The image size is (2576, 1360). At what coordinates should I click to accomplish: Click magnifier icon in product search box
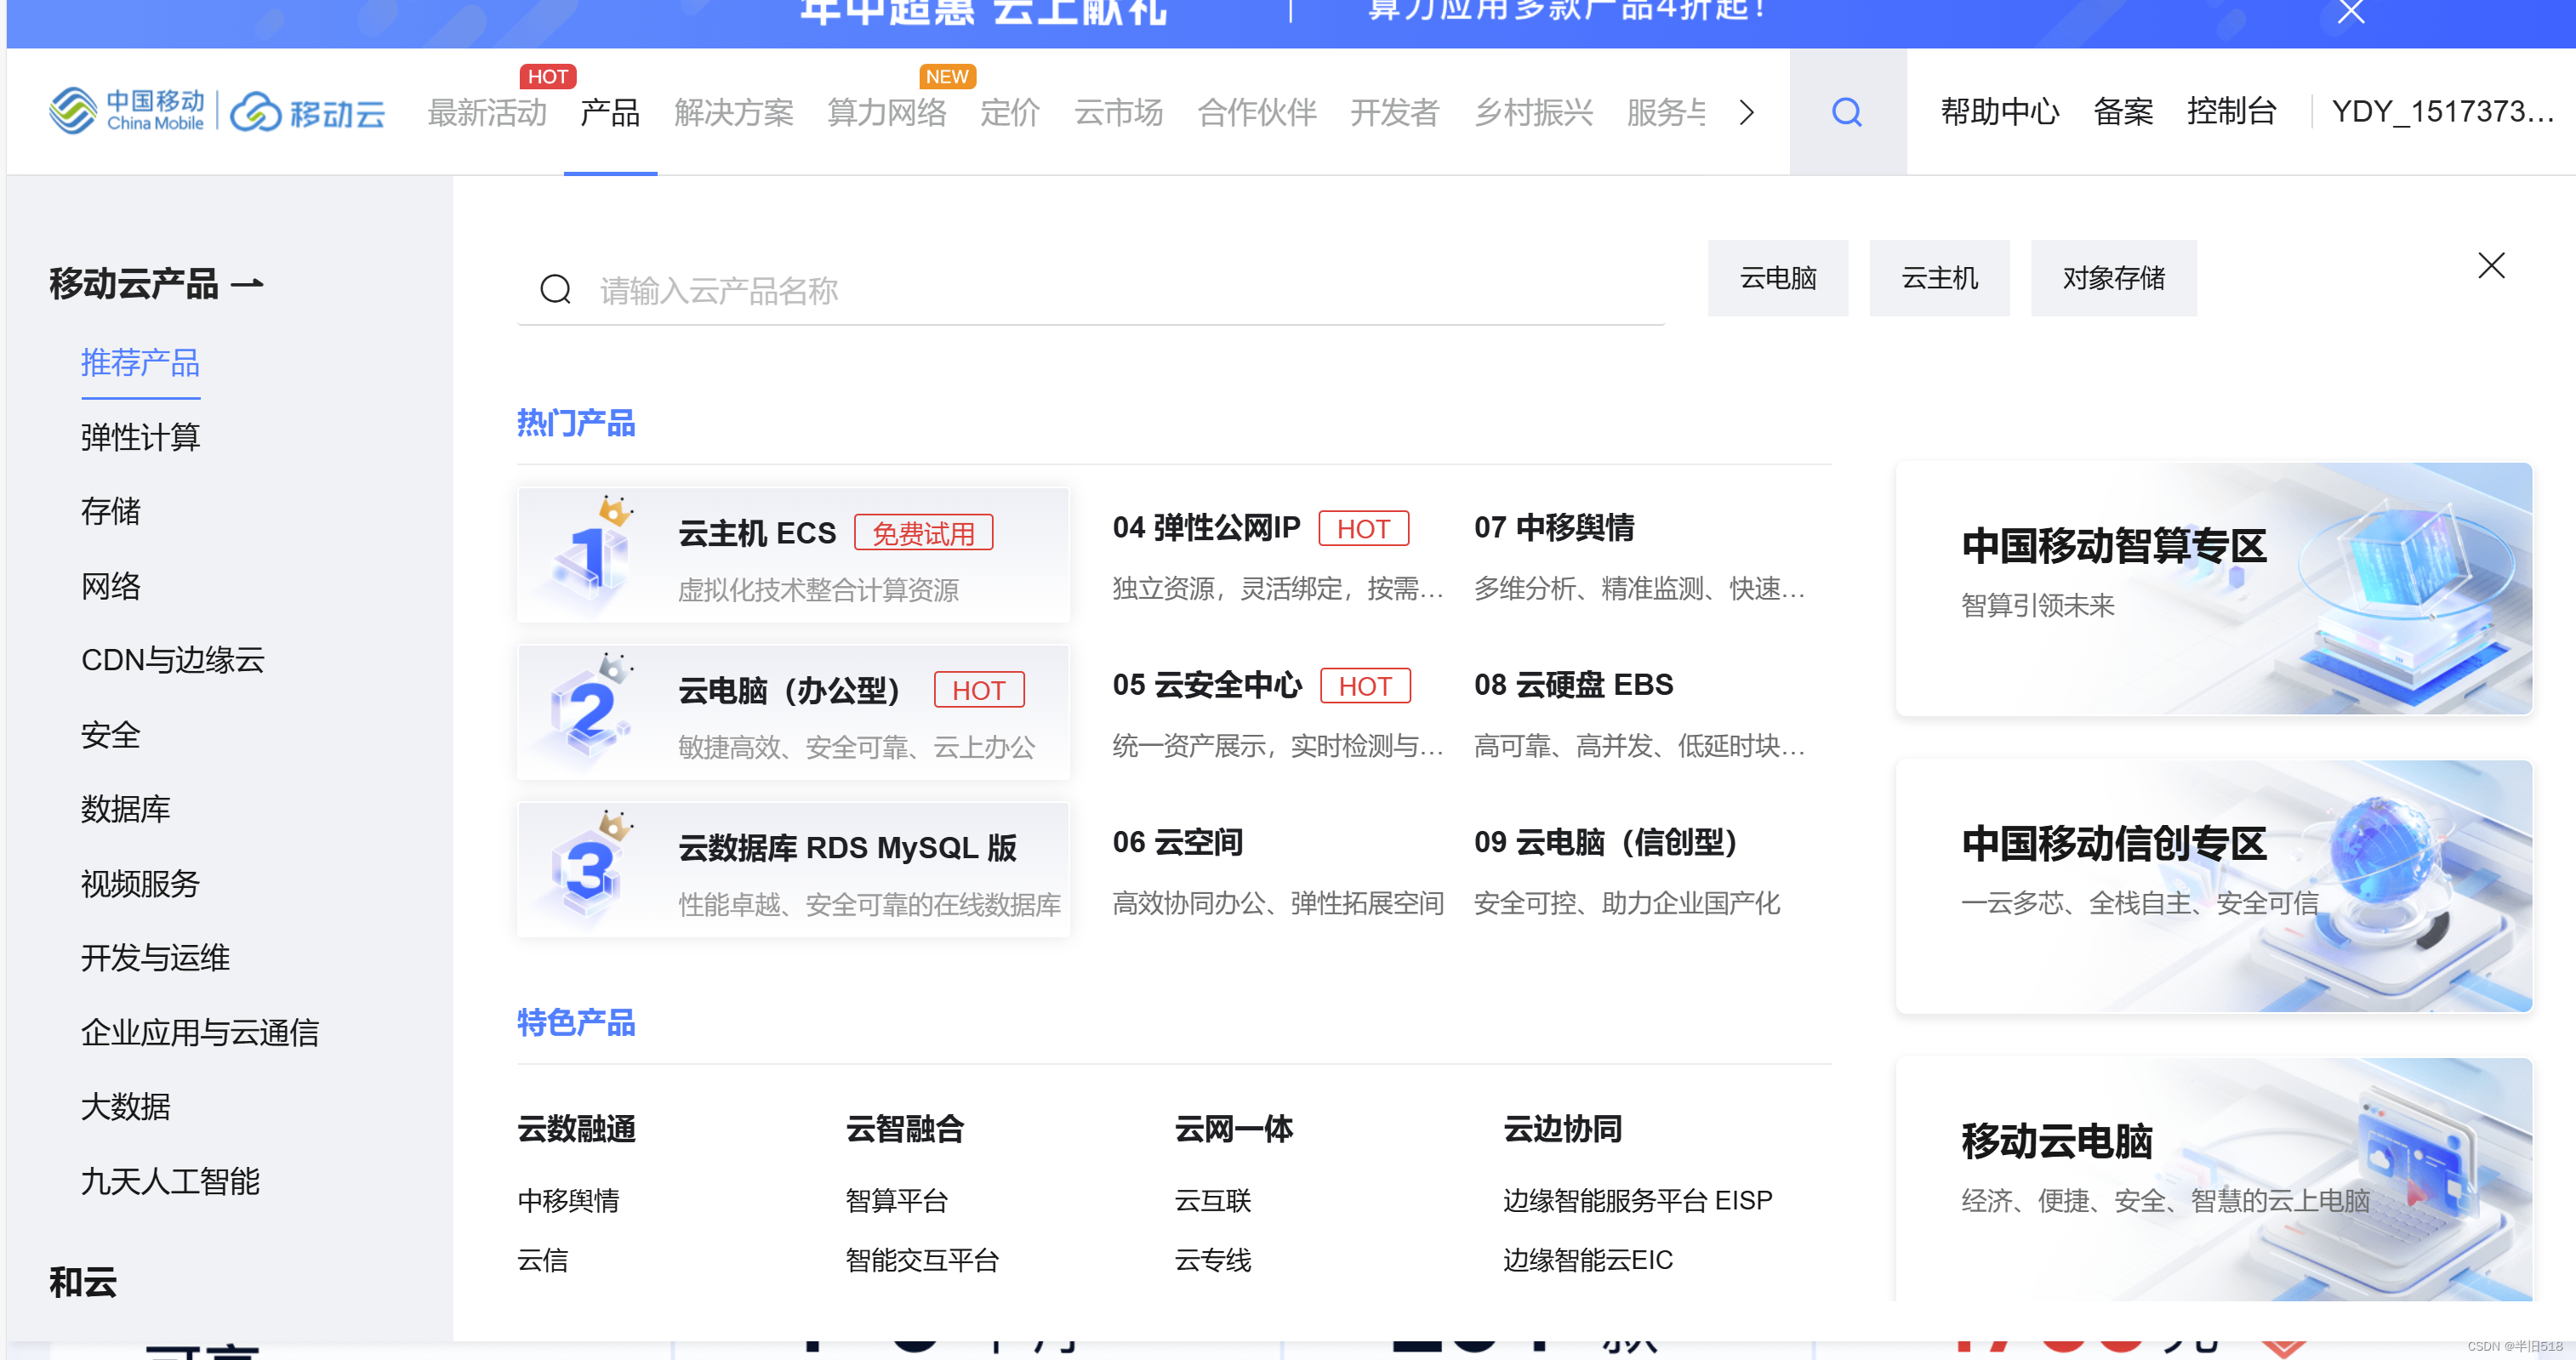coord(555,290)
